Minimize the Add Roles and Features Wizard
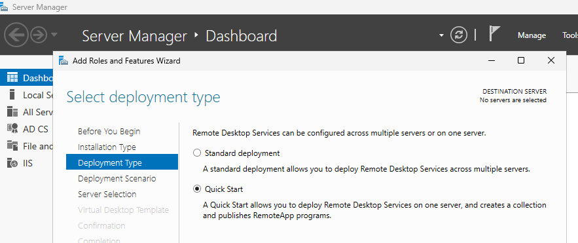This screenshot has width=578, height=243. (x=492, y=60)
